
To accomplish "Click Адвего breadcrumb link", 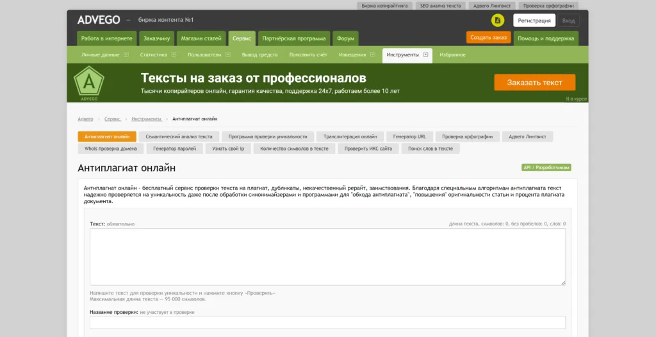I will tap(85, 119).
